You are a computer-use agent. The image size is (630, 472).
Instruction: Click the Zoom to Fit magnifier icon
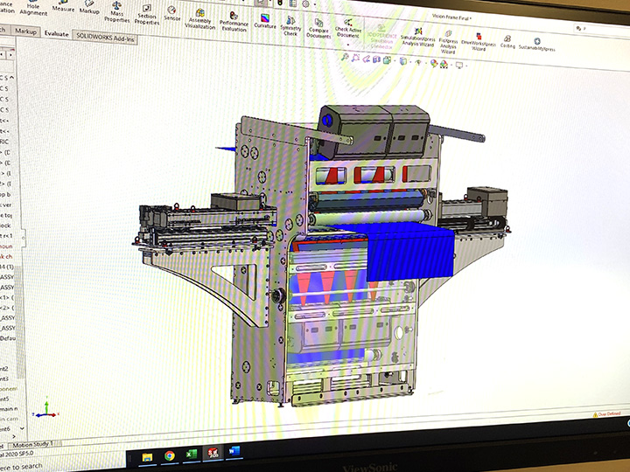click(x=346, y=57)
